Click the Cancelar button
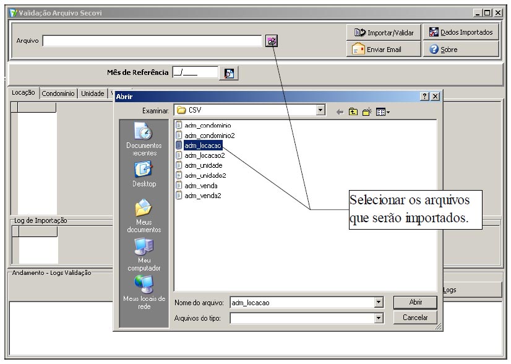This screenshot has height=364, width=511. pyautogui.click(x=415, y=318)
